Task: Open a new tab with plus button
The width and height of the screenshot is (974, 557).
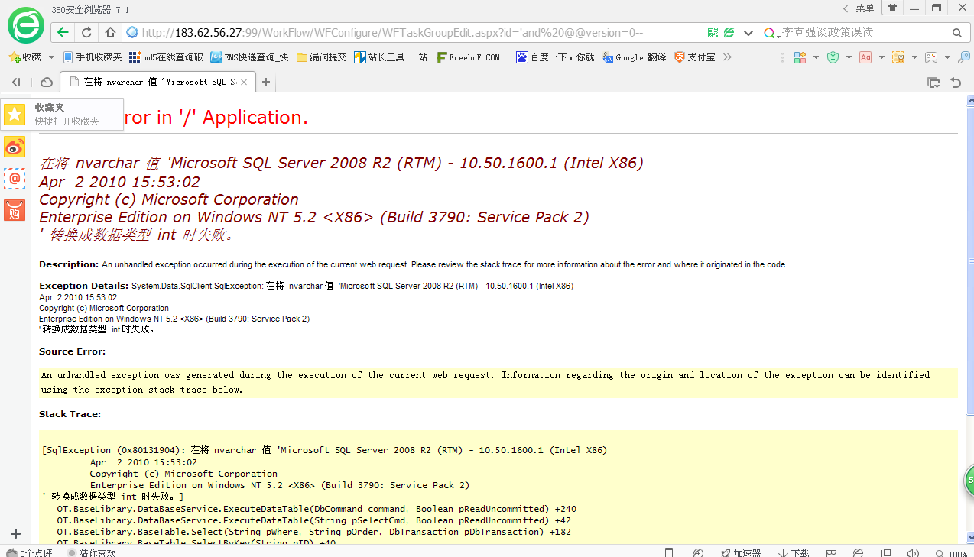Action: pos(266,82)
